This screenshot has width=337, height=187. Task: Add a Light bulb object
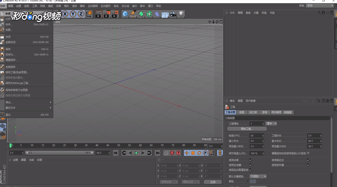click(181, 14)
